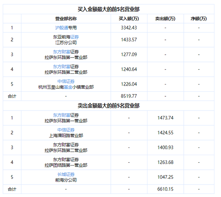The image size is (221, 197).
Task: Click 上海溧阳路营业部 text
Action: [66, 135]
